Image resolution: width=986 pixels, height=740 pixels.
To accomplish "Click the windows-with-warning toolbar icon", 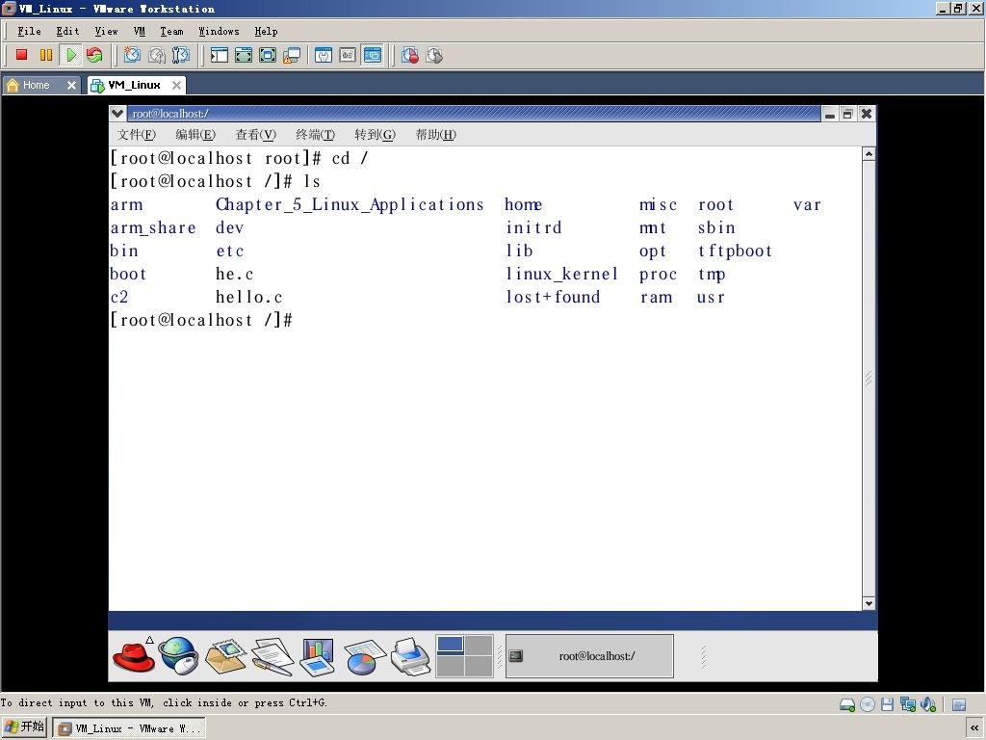I will click(292, 55).
